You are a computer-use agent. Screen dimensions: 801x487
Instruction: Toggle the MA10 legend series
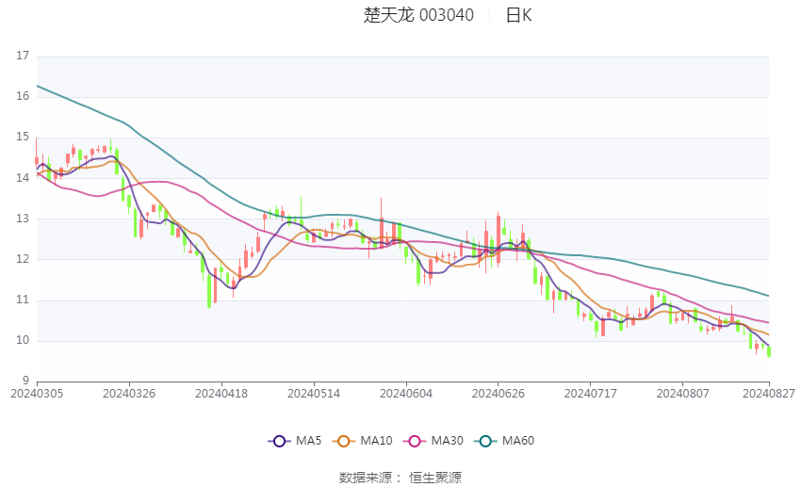pos(362,441)
